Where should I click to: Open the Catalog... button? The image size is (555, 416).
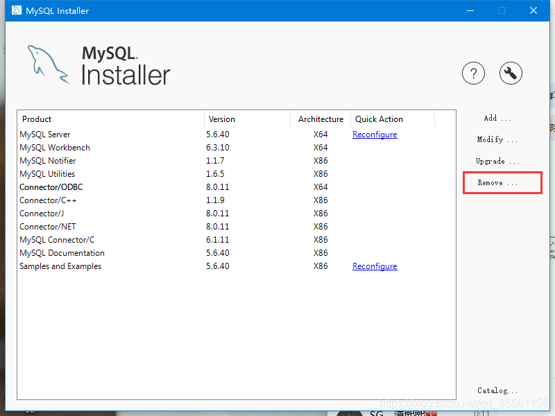[x=497, y=390]
